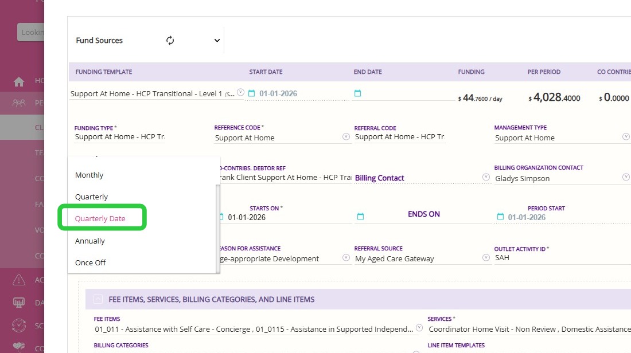Open the End Date calendar icon
The height and width of the screenshot is (353, 631).
(357, 93)
